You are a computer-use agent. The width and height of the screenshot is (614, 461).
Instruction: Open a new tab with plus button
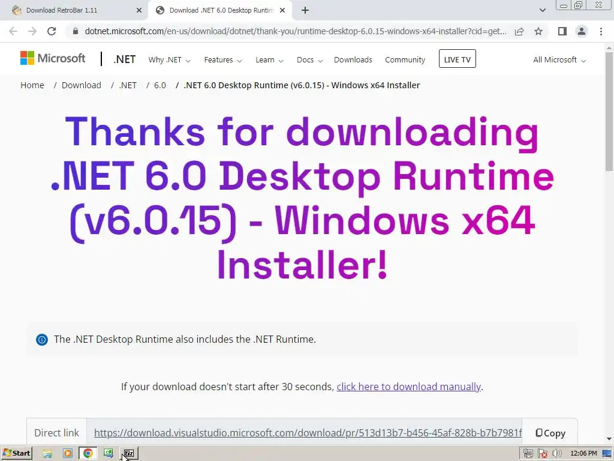(305, 10)
